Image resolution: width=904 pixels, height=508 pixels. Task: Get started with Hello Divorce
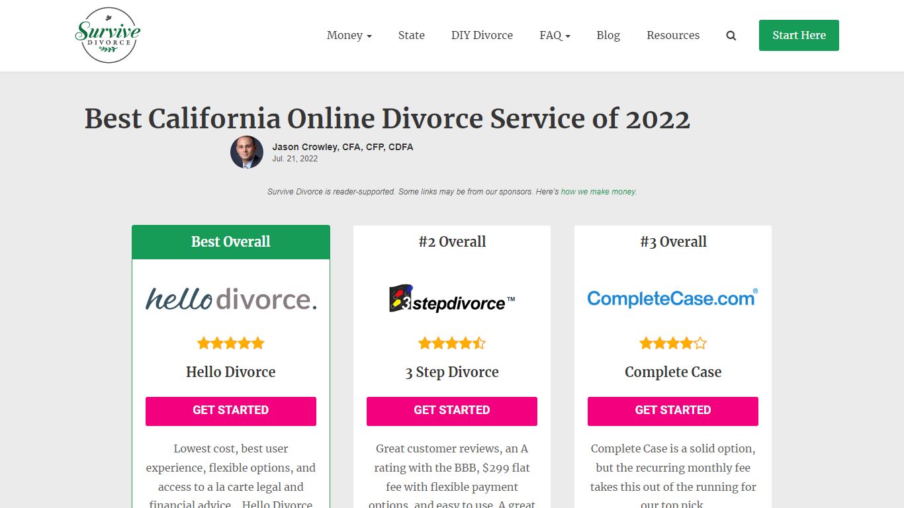coord(231,411)
